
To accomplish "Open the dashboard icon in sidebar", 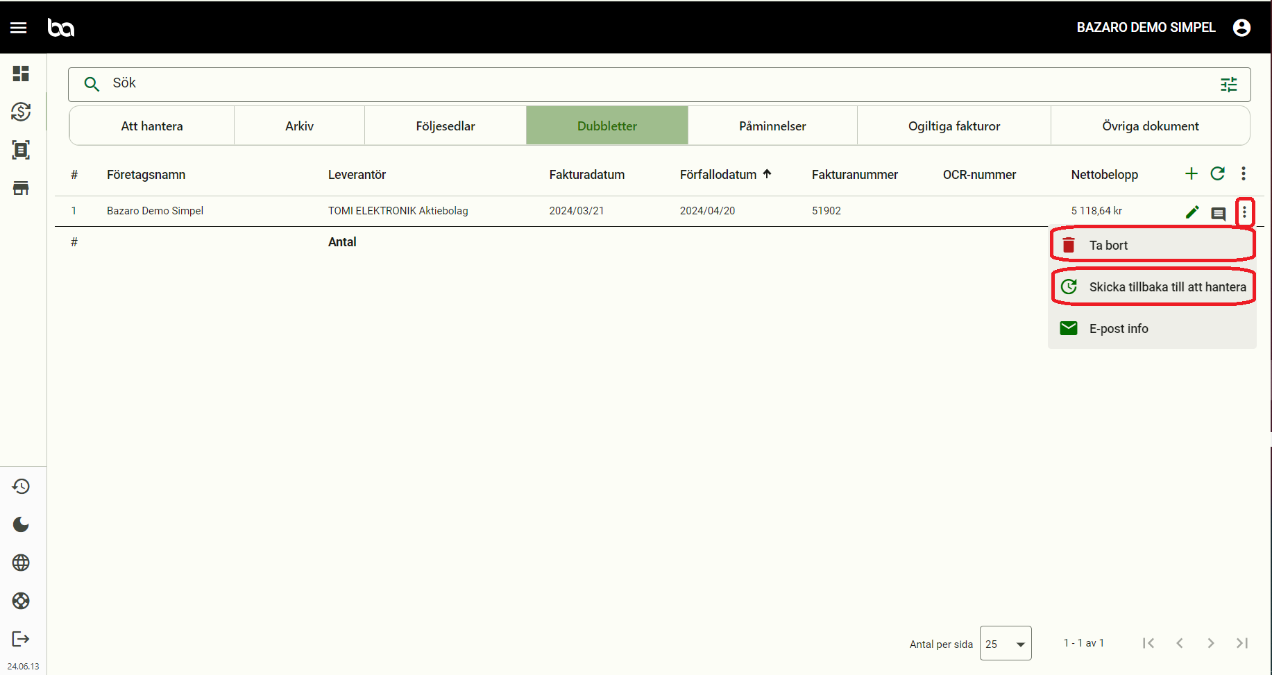I will point(21,74).
